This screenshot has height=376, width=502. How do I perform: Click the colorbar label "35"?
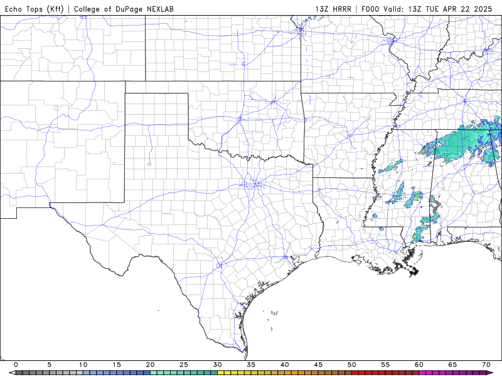pos(251,365)
